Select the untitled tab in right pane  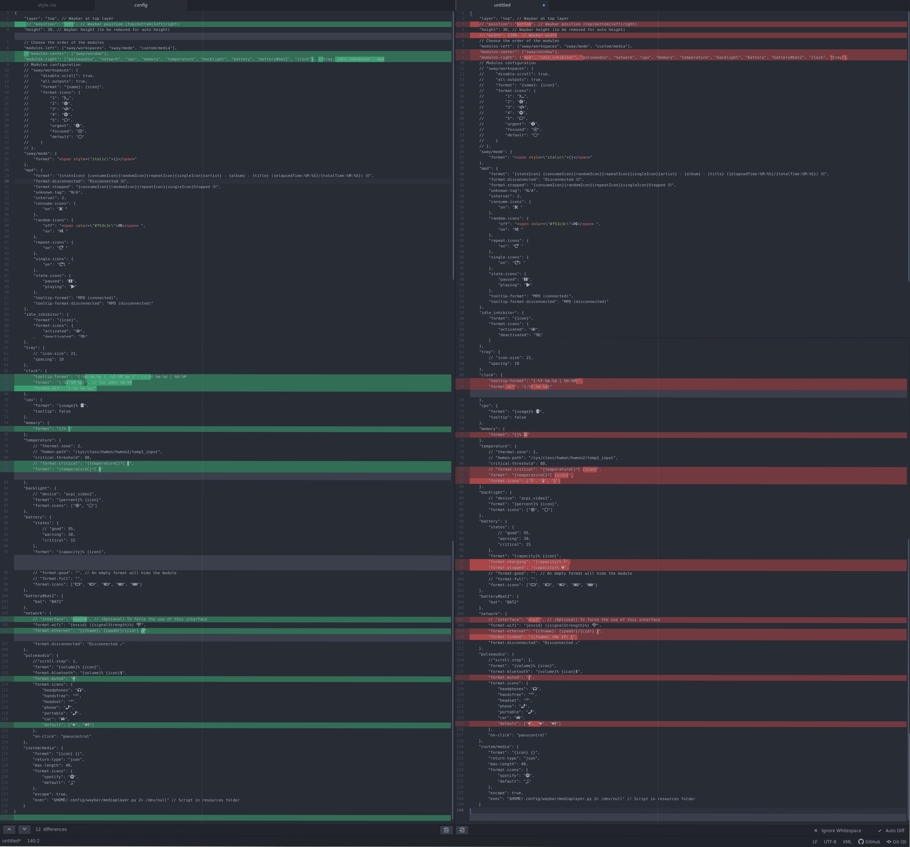502,5
